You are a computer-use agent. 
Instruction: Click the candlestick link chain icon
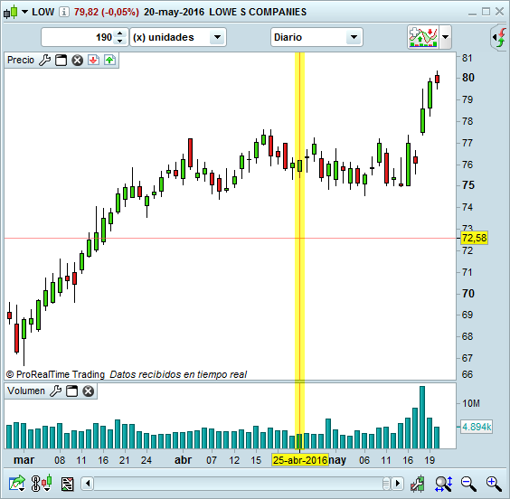point(42,484)
